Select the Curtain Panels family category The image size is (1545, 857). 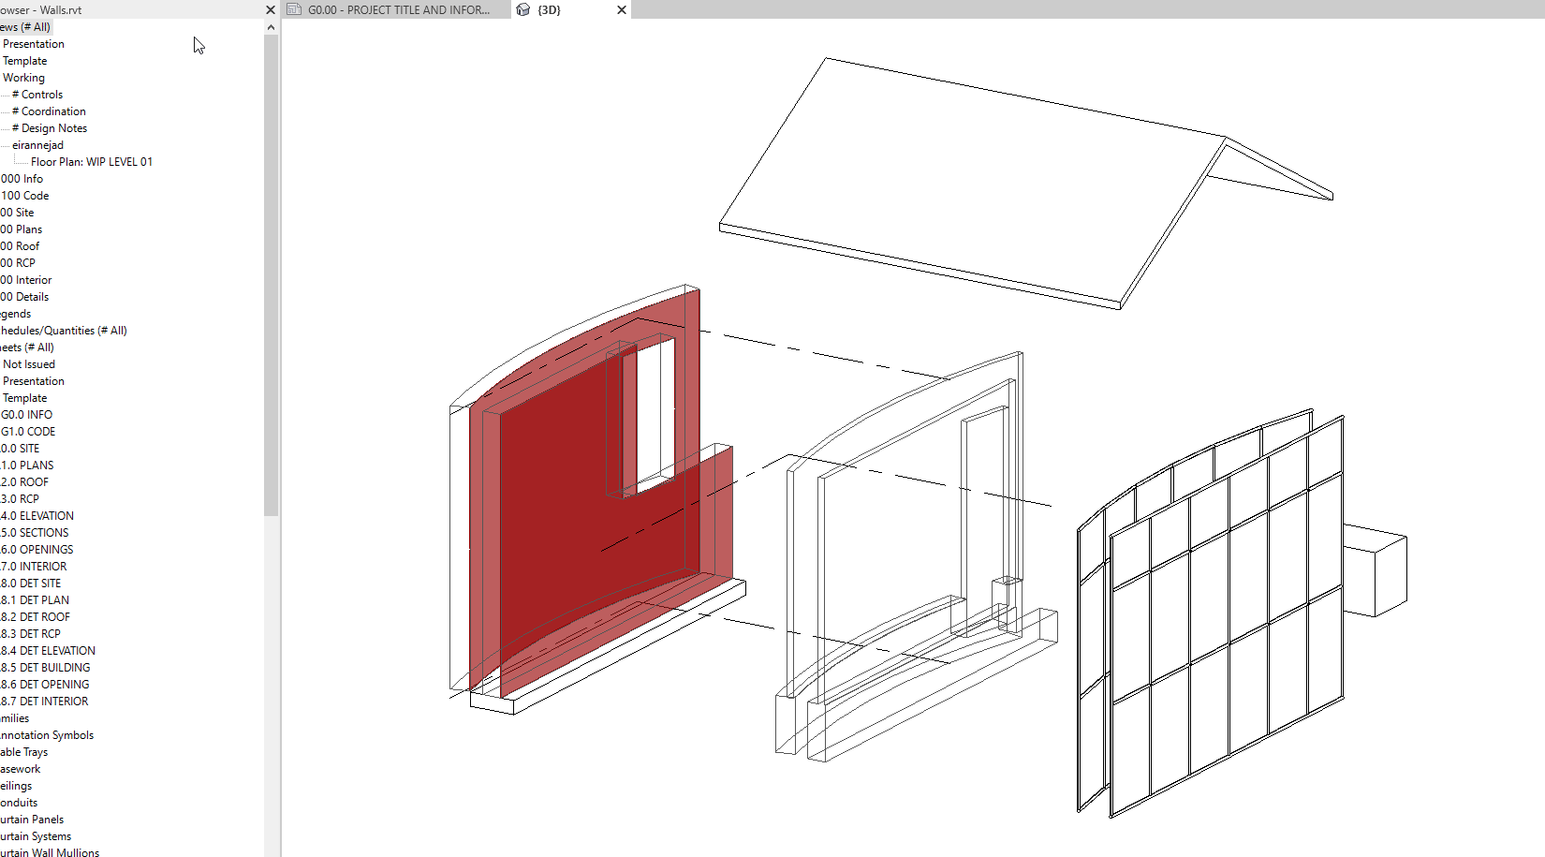(32, 820)
